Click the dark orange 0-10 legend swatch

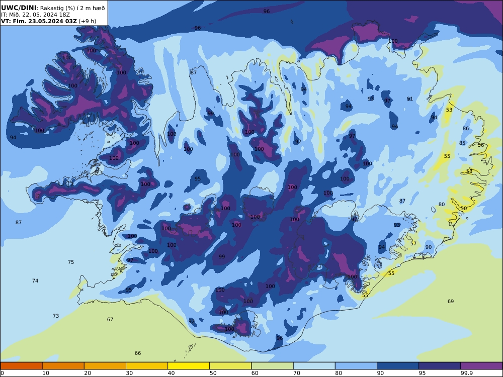coord(22,366)
